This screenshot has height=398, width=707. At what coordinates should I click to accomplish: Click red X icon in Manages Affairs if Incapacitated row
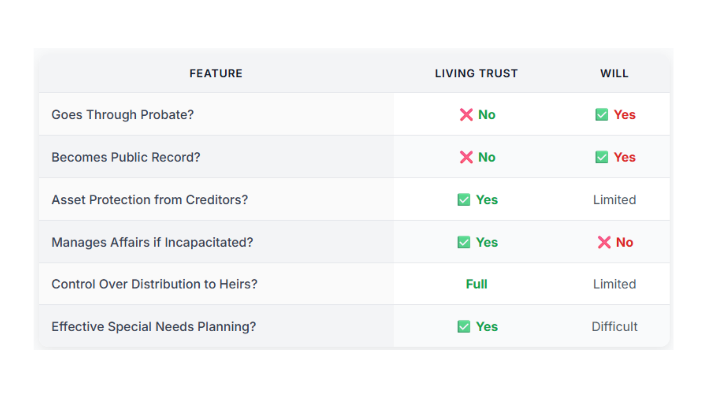(604, 242)
